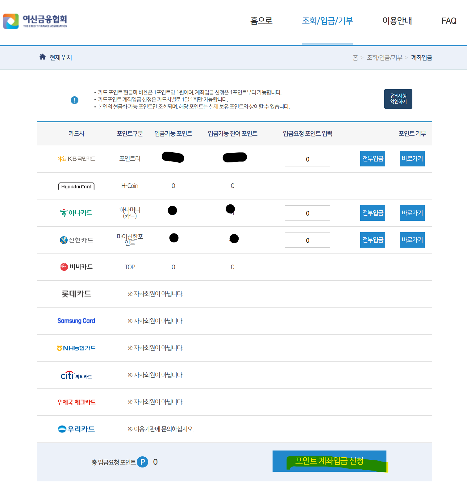
Task: Click the P point badge icon
Action: coord(142,462)
